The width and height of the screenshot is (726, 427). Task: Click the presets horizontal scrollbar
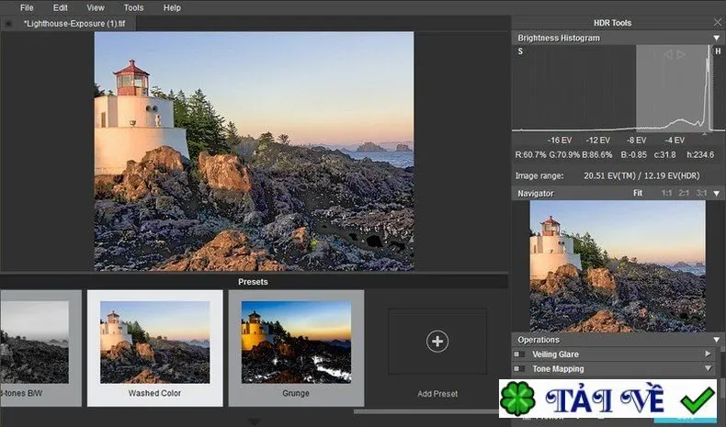[426, 410]
